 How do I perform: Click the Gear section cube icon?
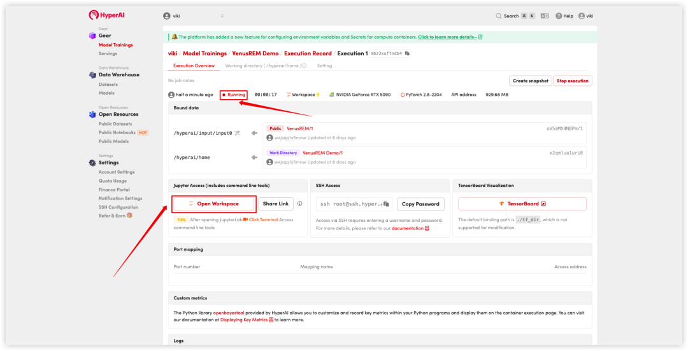[92, 36]
